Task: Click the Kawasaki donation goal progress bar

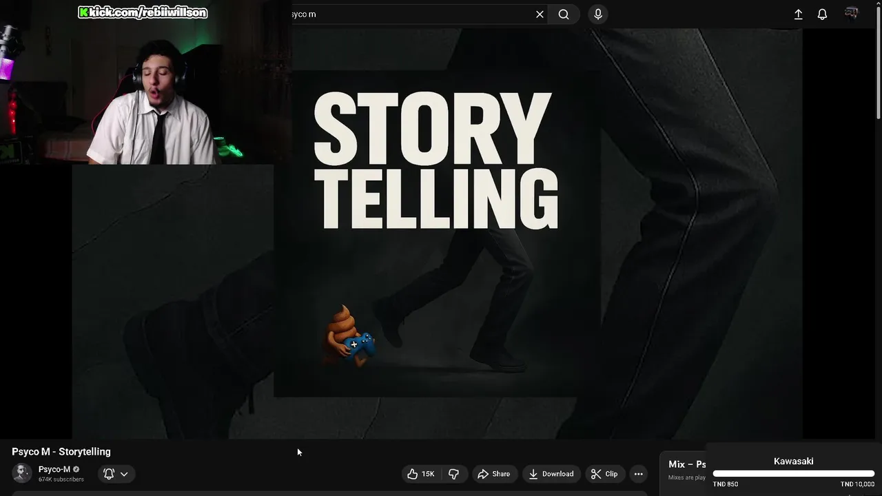Action: click(794, 474)
